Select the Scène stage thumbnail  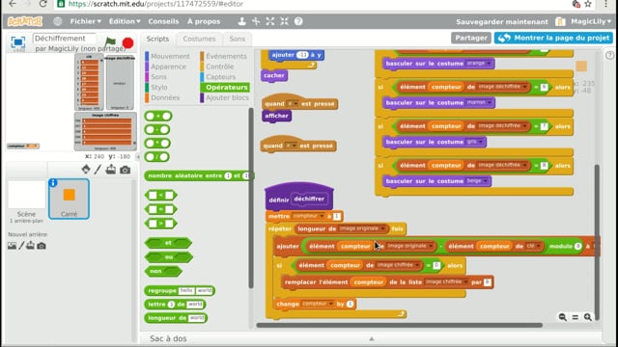[26, 201]
